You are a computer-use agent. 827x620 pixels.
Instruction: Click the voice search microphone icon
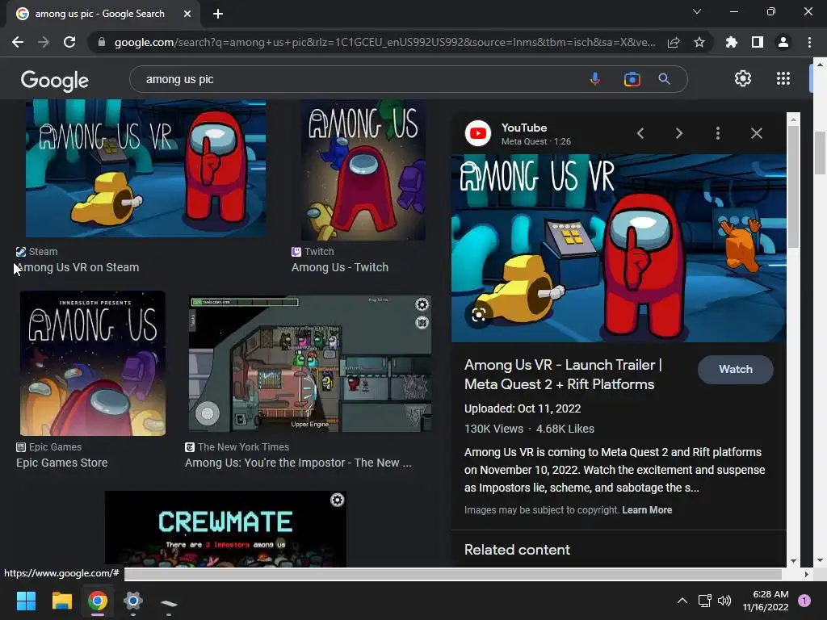tap(594, 79)
